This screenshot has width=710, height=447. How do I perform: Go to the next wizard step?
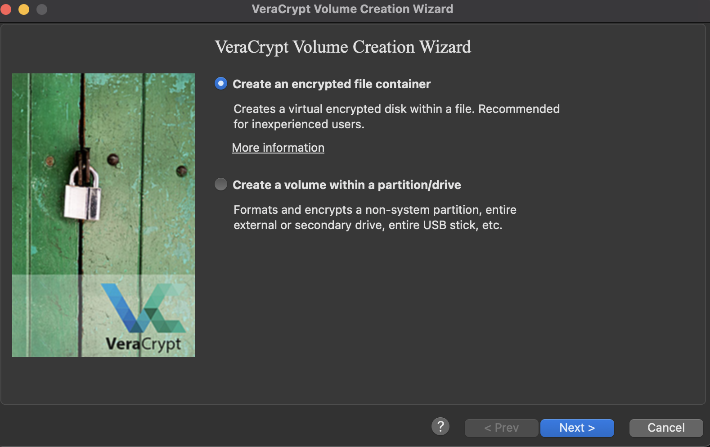577,428
